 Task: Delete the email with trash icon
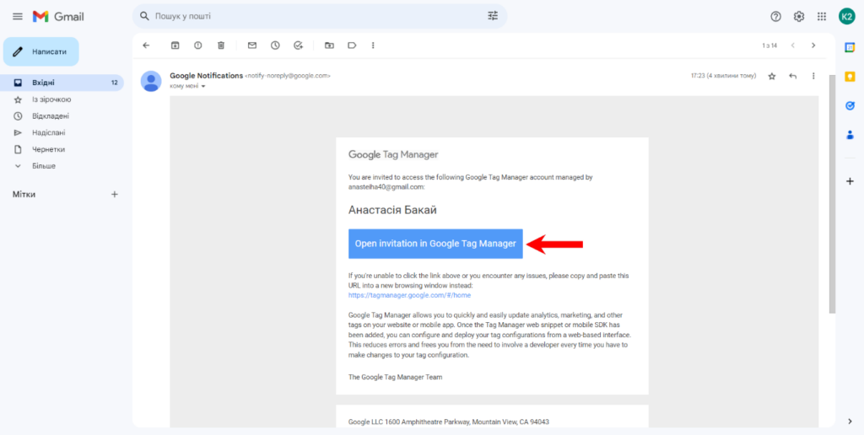[x=221, y=46]
